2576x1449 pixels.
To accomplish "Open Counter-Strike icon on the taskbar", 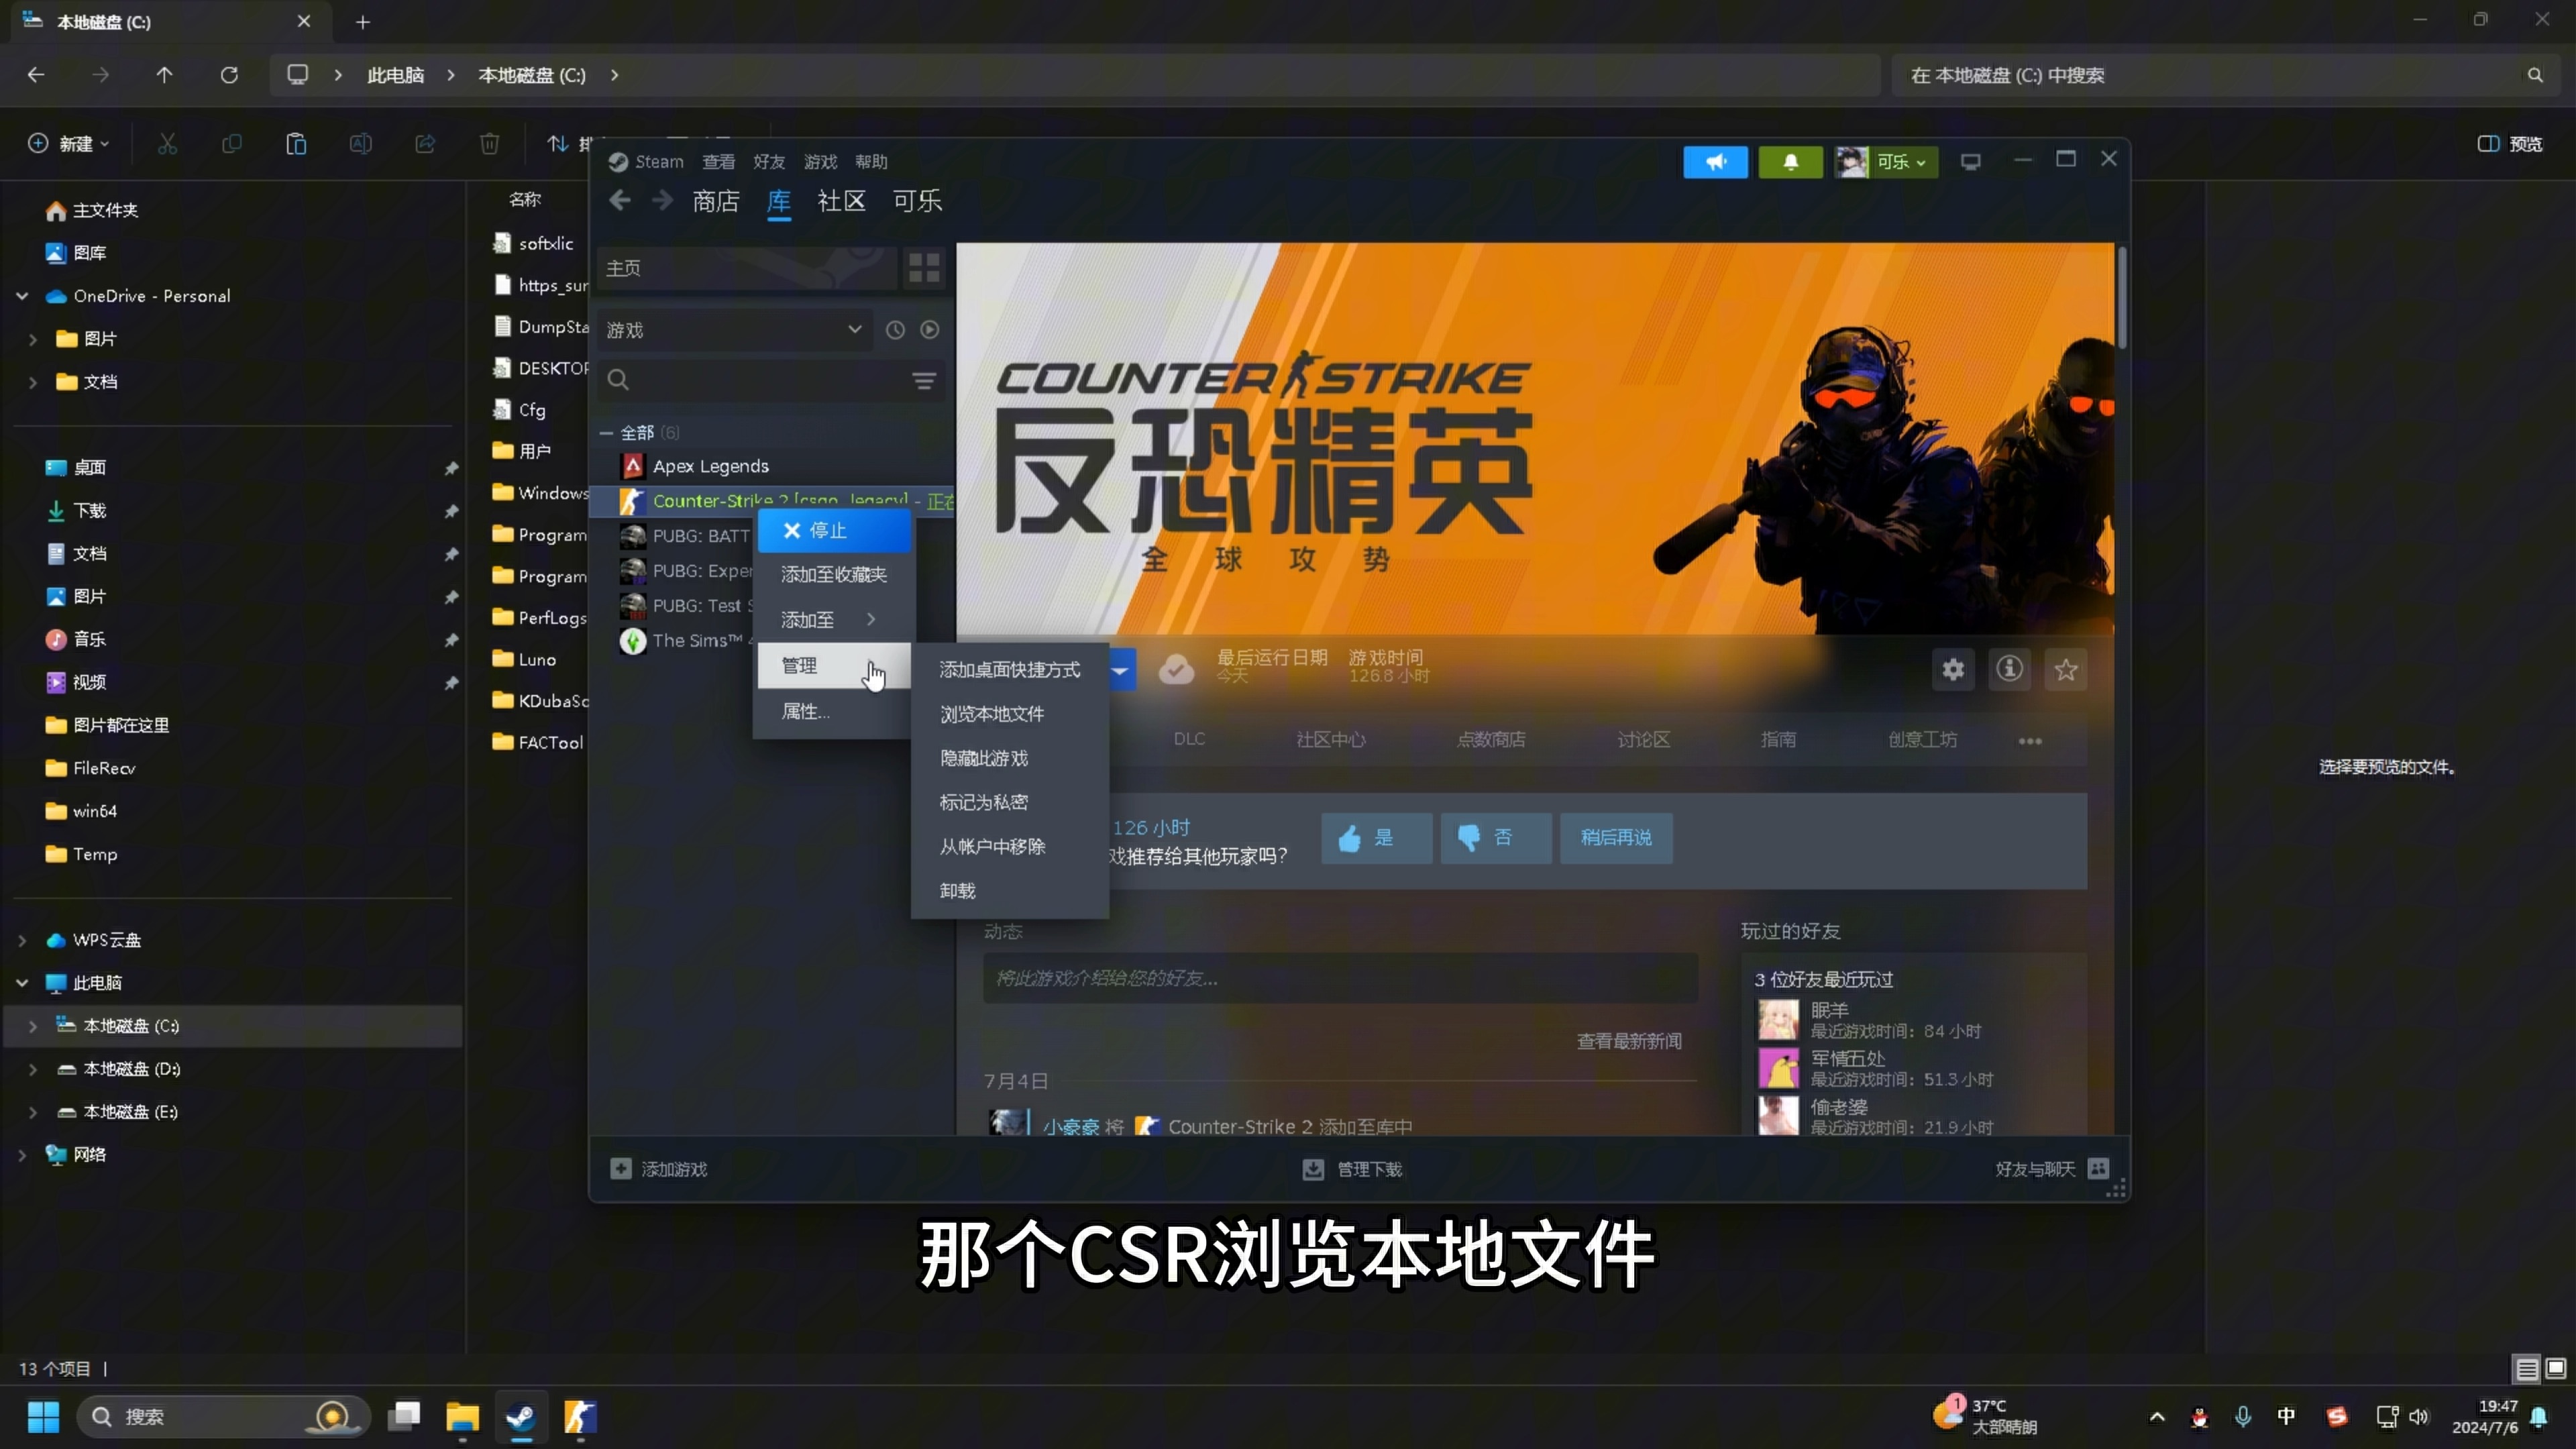I will (x=580, y=1417).
